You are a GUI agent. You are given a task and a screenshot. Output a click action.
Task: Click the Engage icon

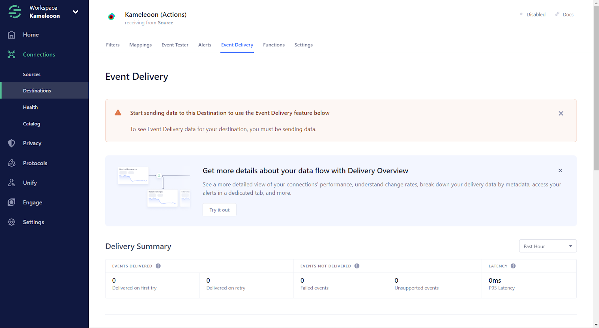[x=12, y=203]
